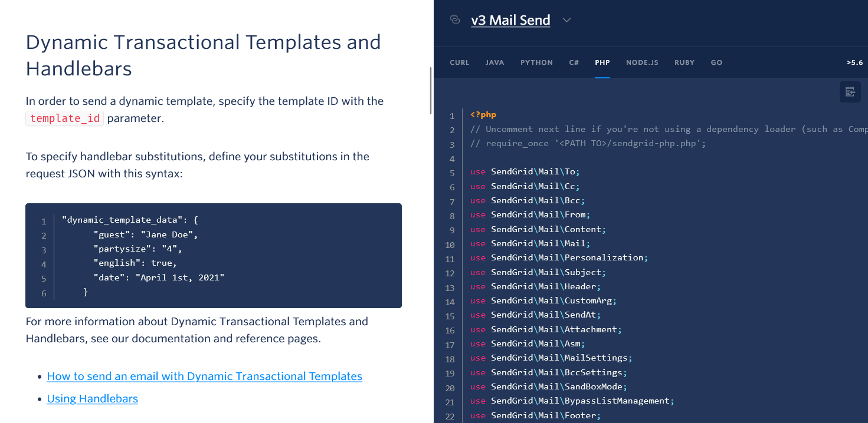Click the Uncomment next line comment in PHP code
868x423 pixels.
(669, 129)
